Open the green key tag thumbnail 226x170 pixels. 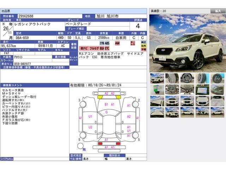[x=157, y=90]
